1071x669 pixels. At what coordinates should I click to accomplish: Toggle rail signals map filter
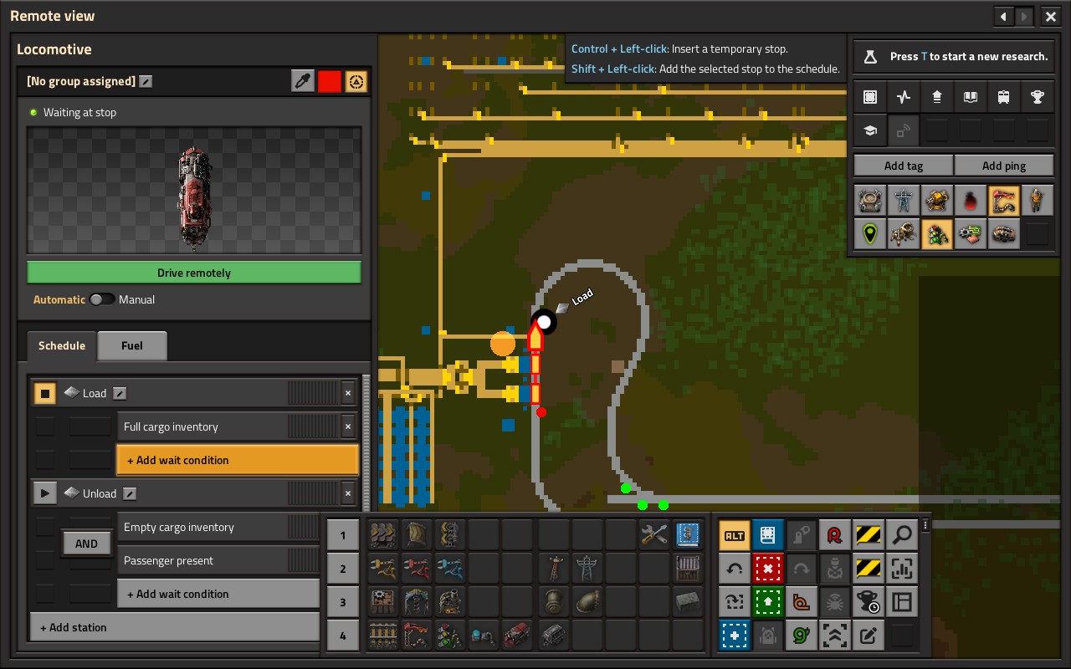937,234
